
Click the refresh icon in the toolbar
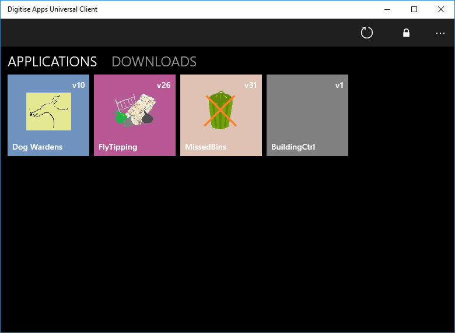[367, 33]
